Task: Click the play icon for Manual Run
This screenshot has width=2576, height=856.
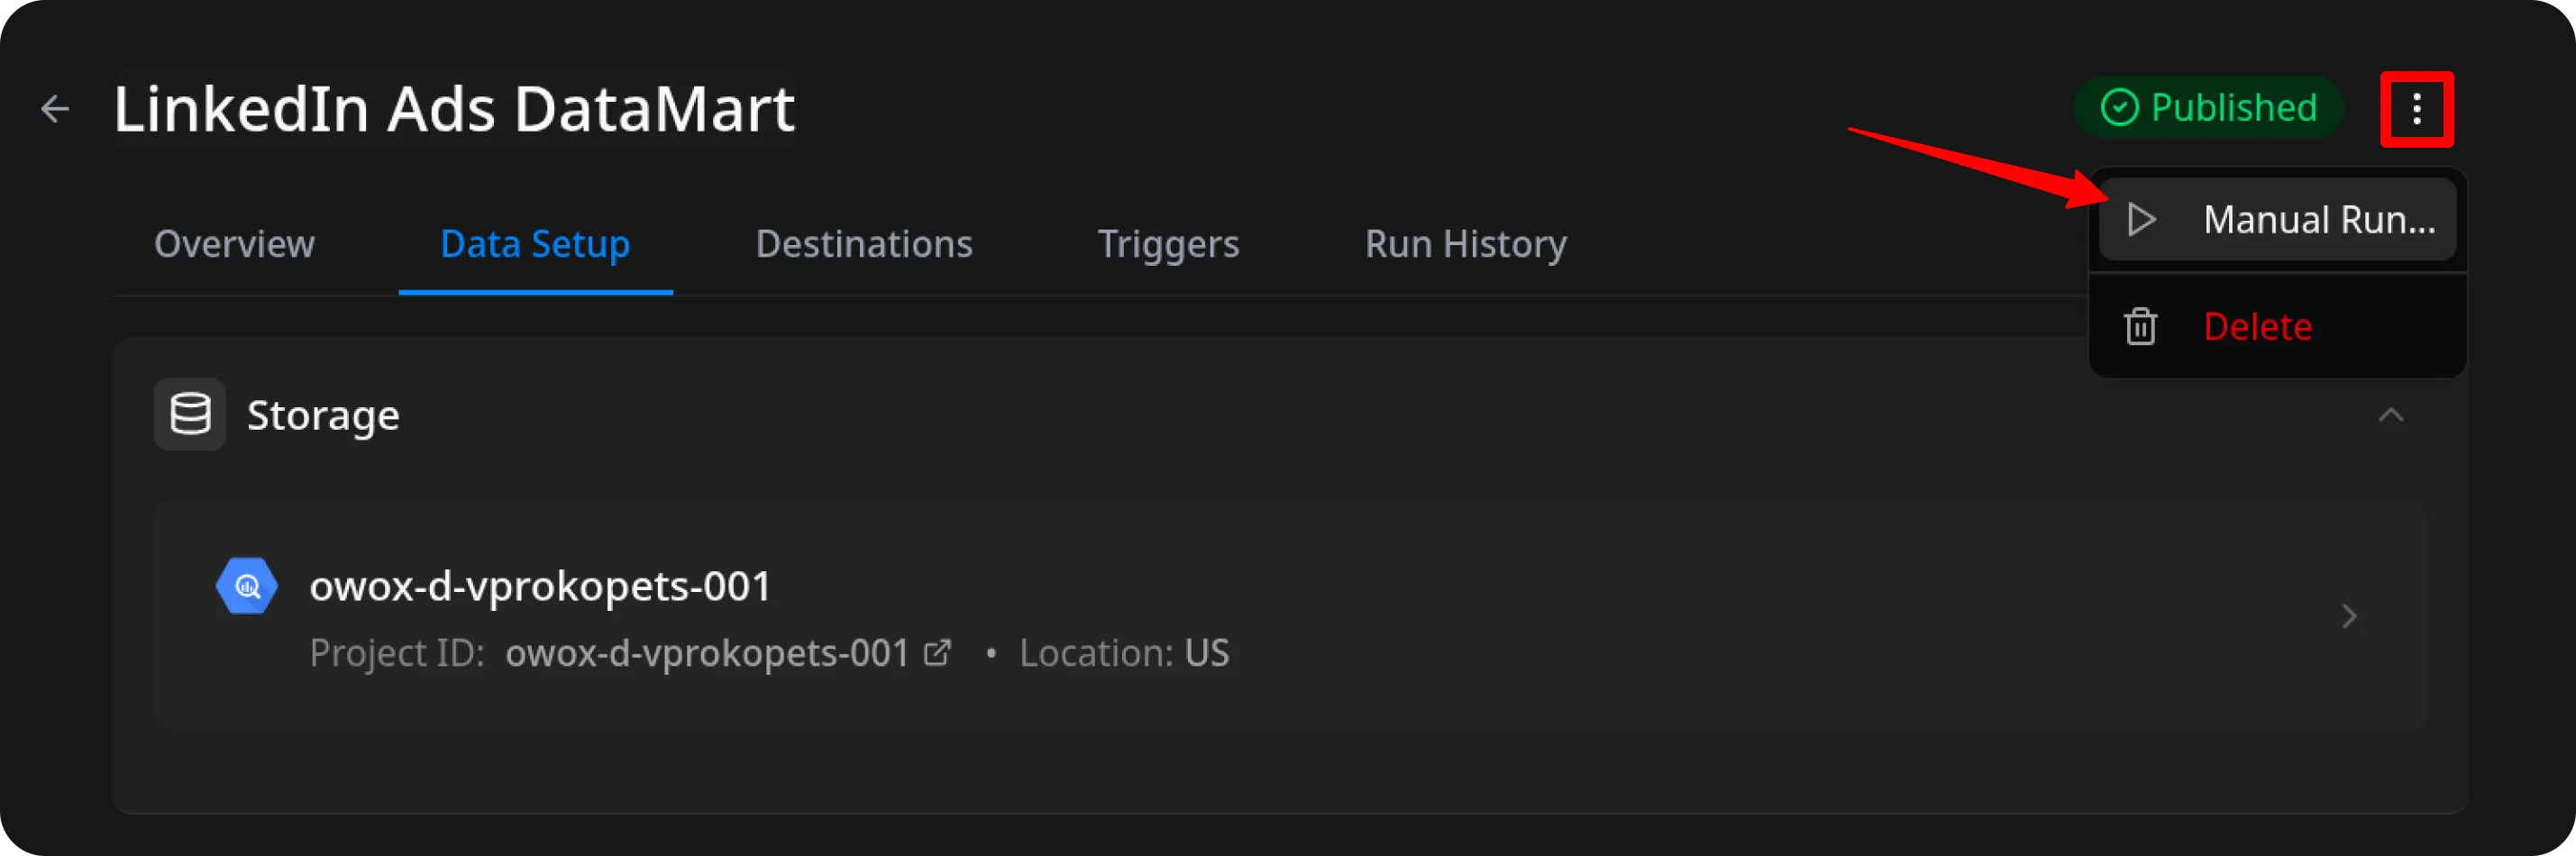Action: pyautogui.click(x=2140, y=219)
